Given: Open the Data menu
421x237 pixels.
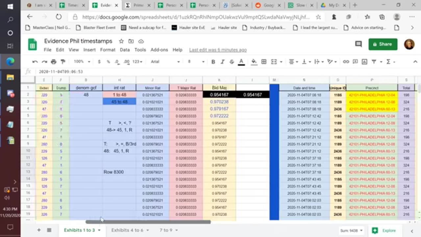Looking at the screenshot, I should [125, 50].
